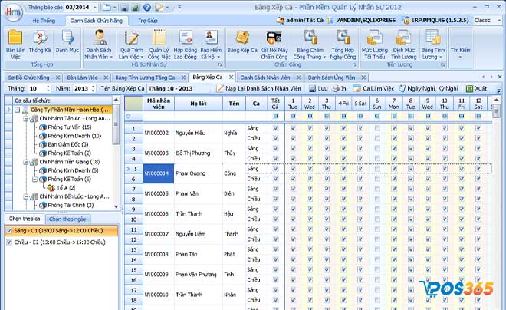Open the Bàn Làm Việc ribbon icon

click(15, 45)
